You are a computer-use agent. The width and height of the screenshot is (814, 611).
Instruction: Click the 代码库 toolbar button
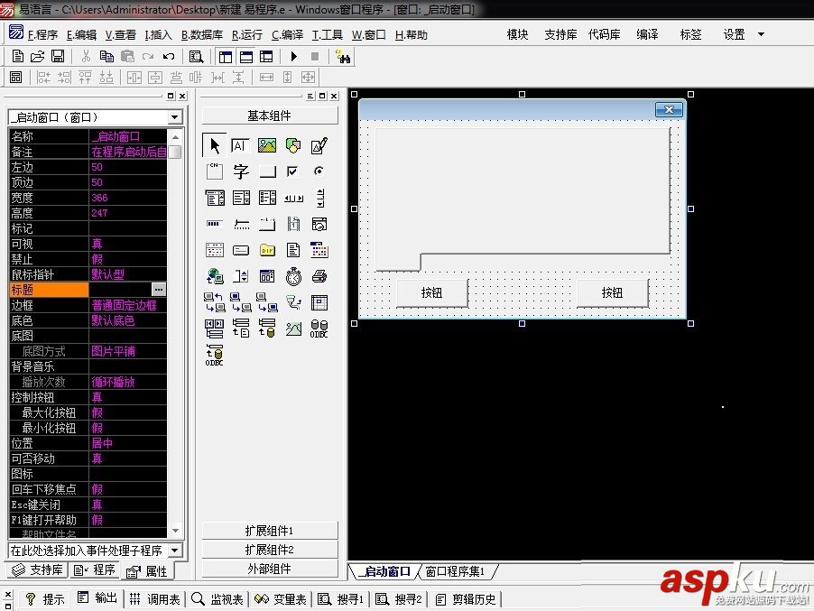[604, 34]
